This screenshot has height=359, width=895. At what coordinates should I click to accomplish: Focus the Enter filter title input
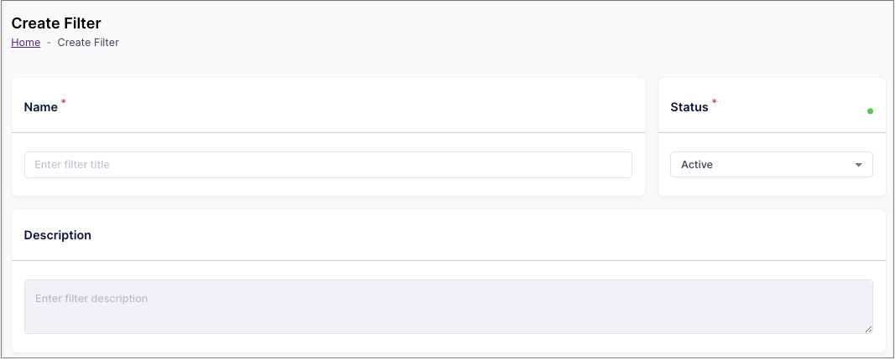tap(328, 165)
